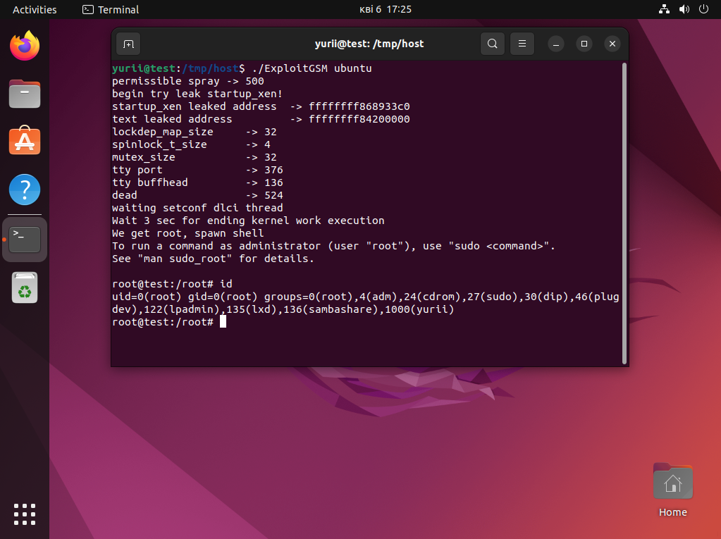
Task: Open Ubuntu Software from the dock
Action: point(25,141)
